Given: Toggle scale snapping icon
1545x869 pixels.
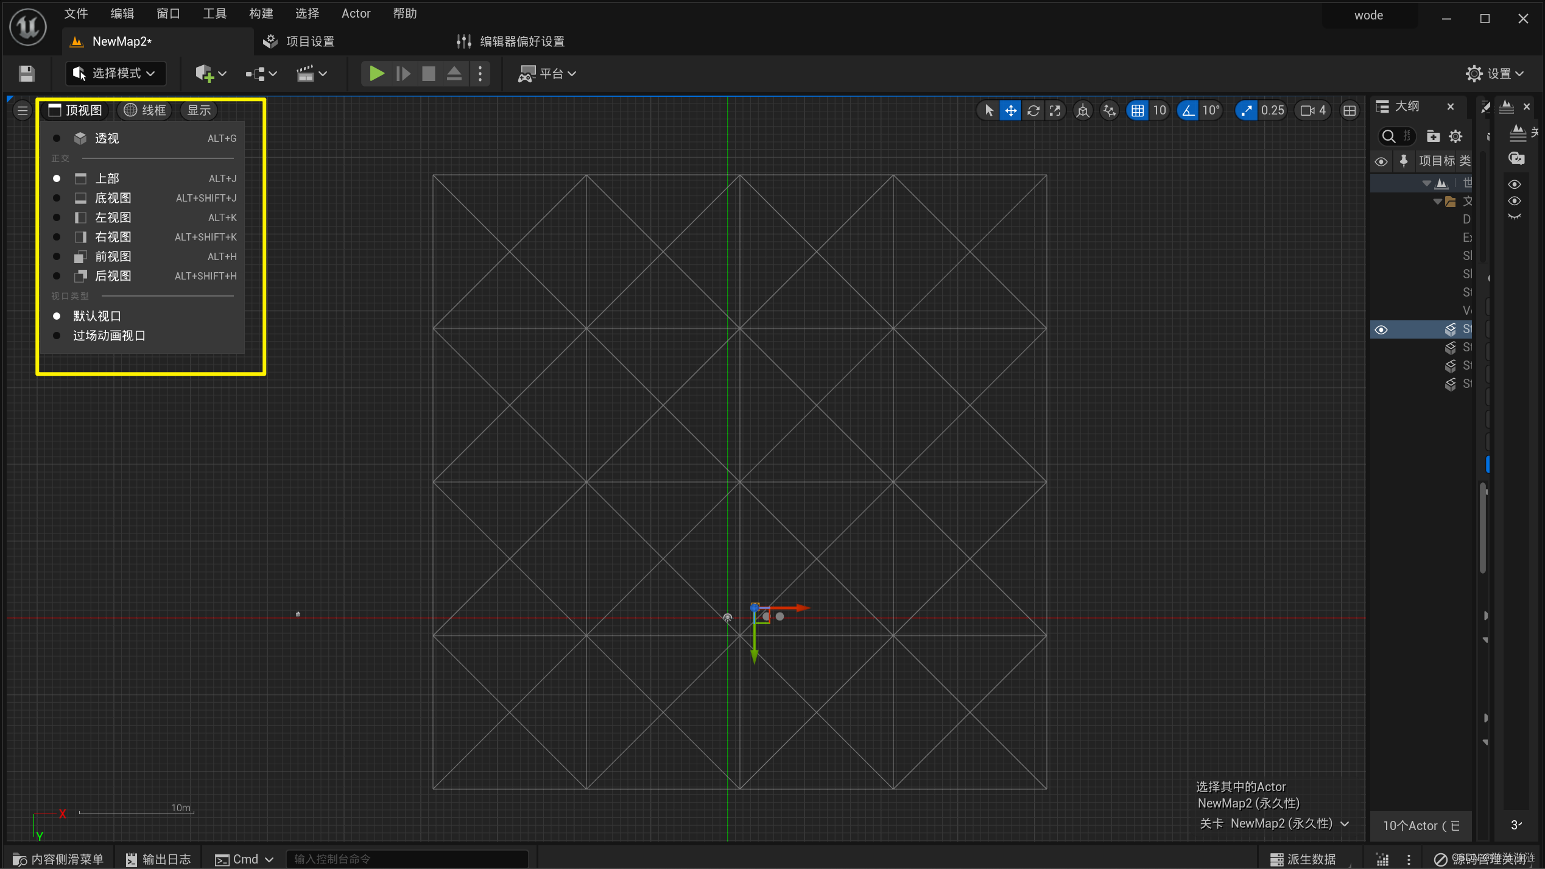Looking at the screenshot, I should click(x=1246, y=110).
